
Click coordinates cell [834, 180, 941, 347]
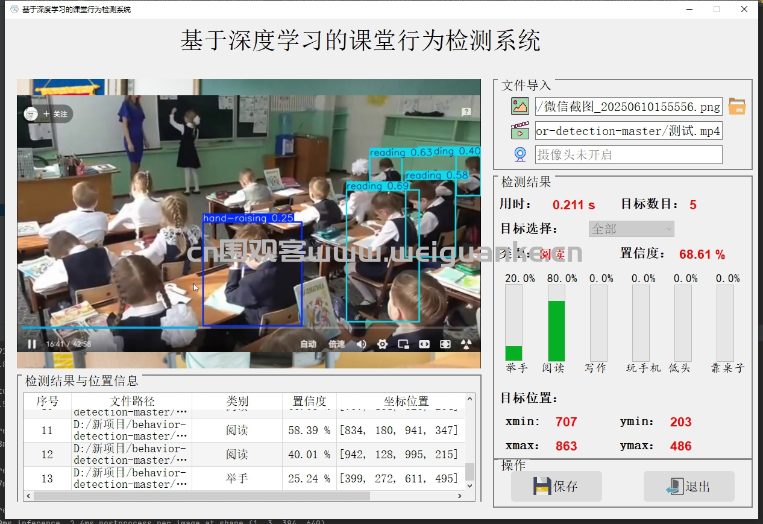401,431
